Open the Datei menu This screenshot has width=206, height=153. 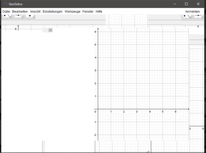pos(6,11)
